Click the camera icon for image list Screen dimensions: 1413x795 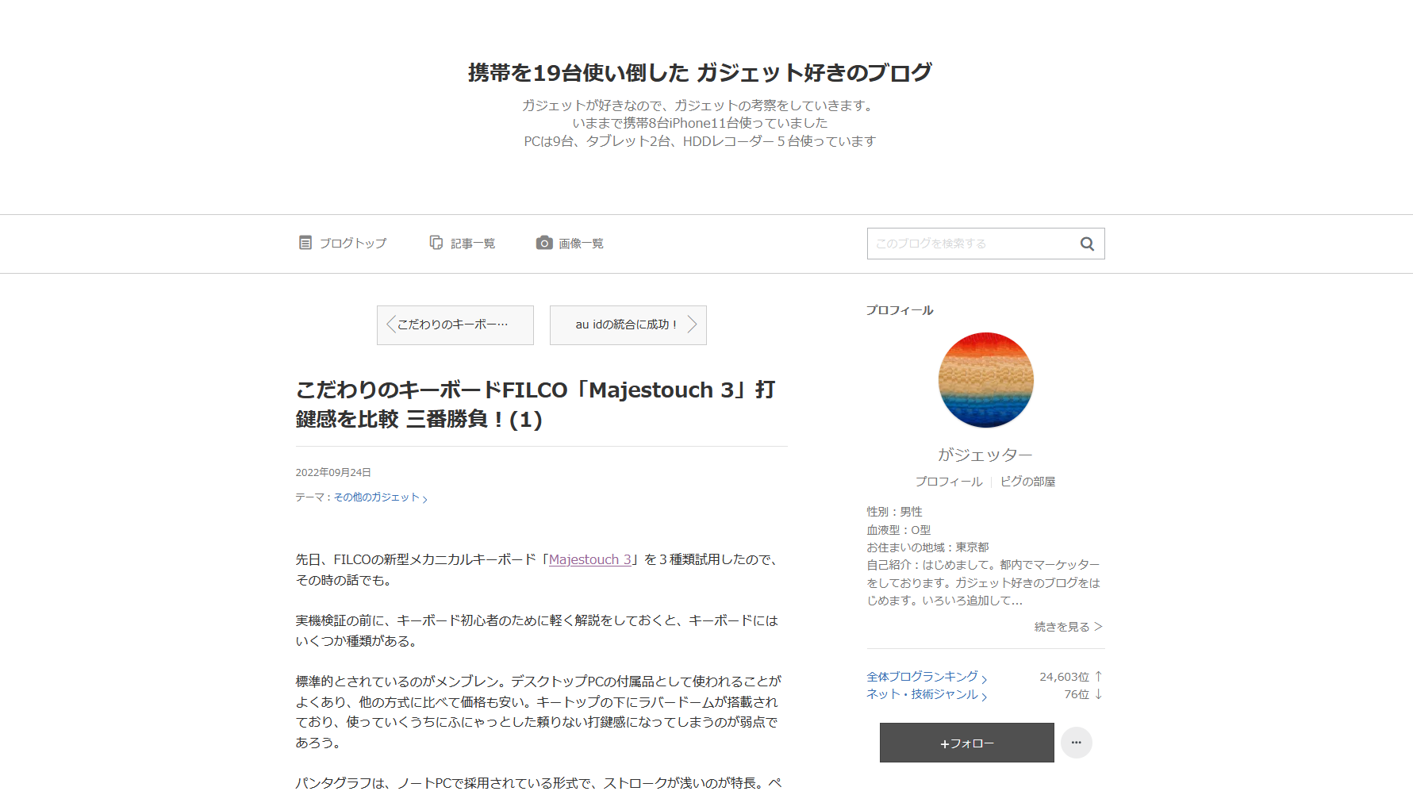pos(544,243)
